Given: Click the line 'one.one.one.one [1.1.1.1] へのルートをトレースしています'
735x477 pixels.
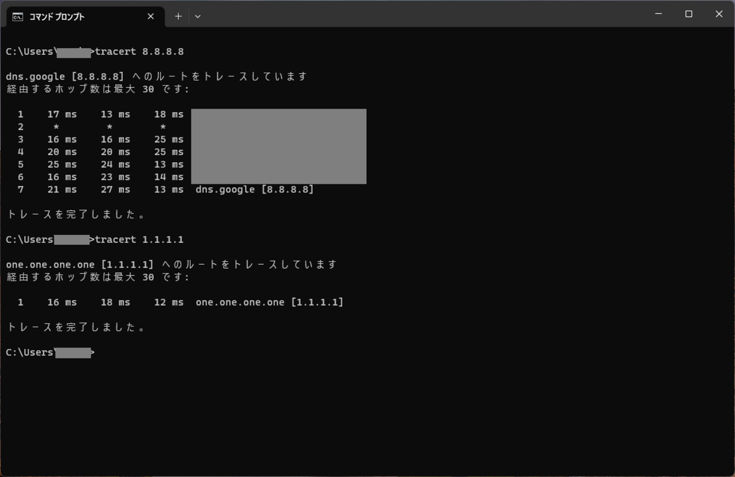Looking at the screenshot, I should point(171,264).
